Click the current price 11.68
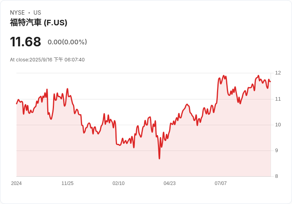 click(25, 42)
